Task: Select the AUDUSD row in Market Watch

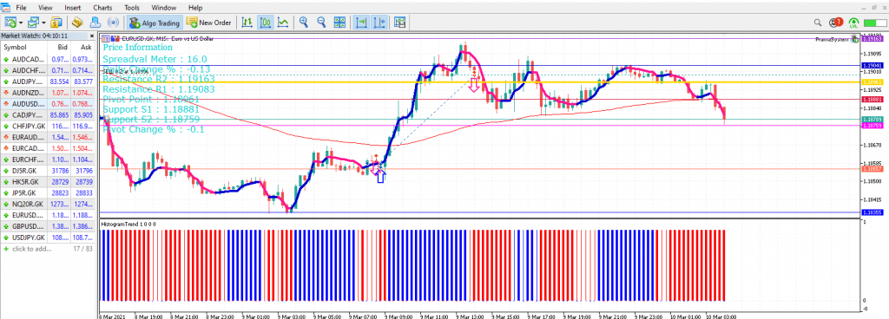Action: 49,104
